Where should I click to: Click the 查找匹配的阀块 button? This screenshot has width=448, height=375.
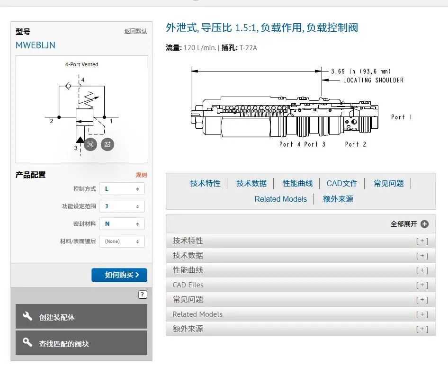coord(81,343)
